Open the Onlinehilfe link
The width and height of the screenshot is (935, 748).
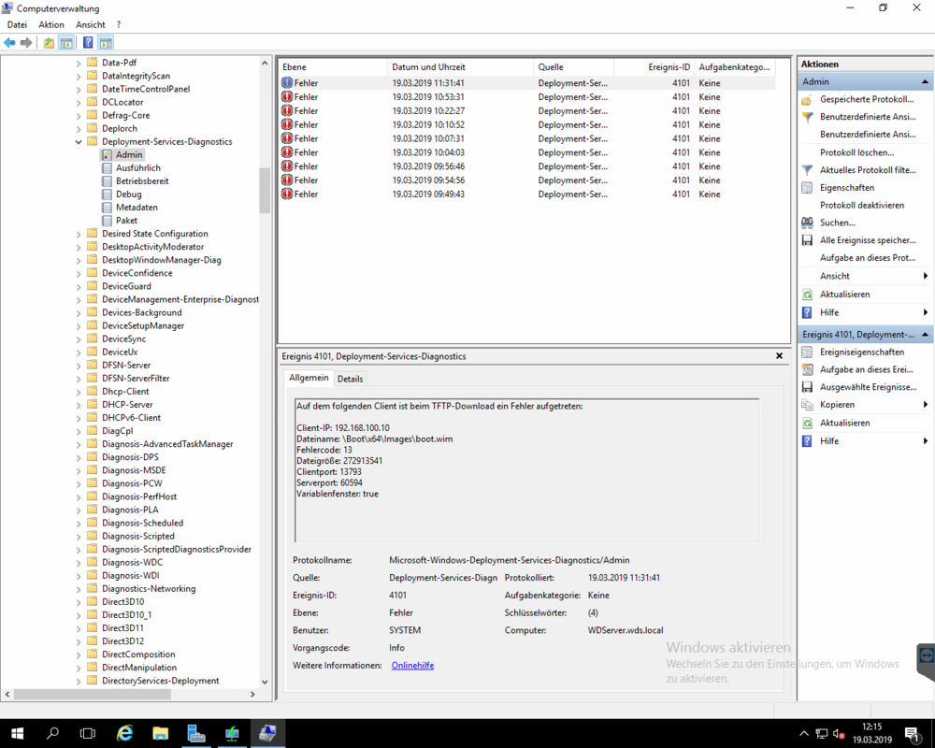click(x=412, y=666)
